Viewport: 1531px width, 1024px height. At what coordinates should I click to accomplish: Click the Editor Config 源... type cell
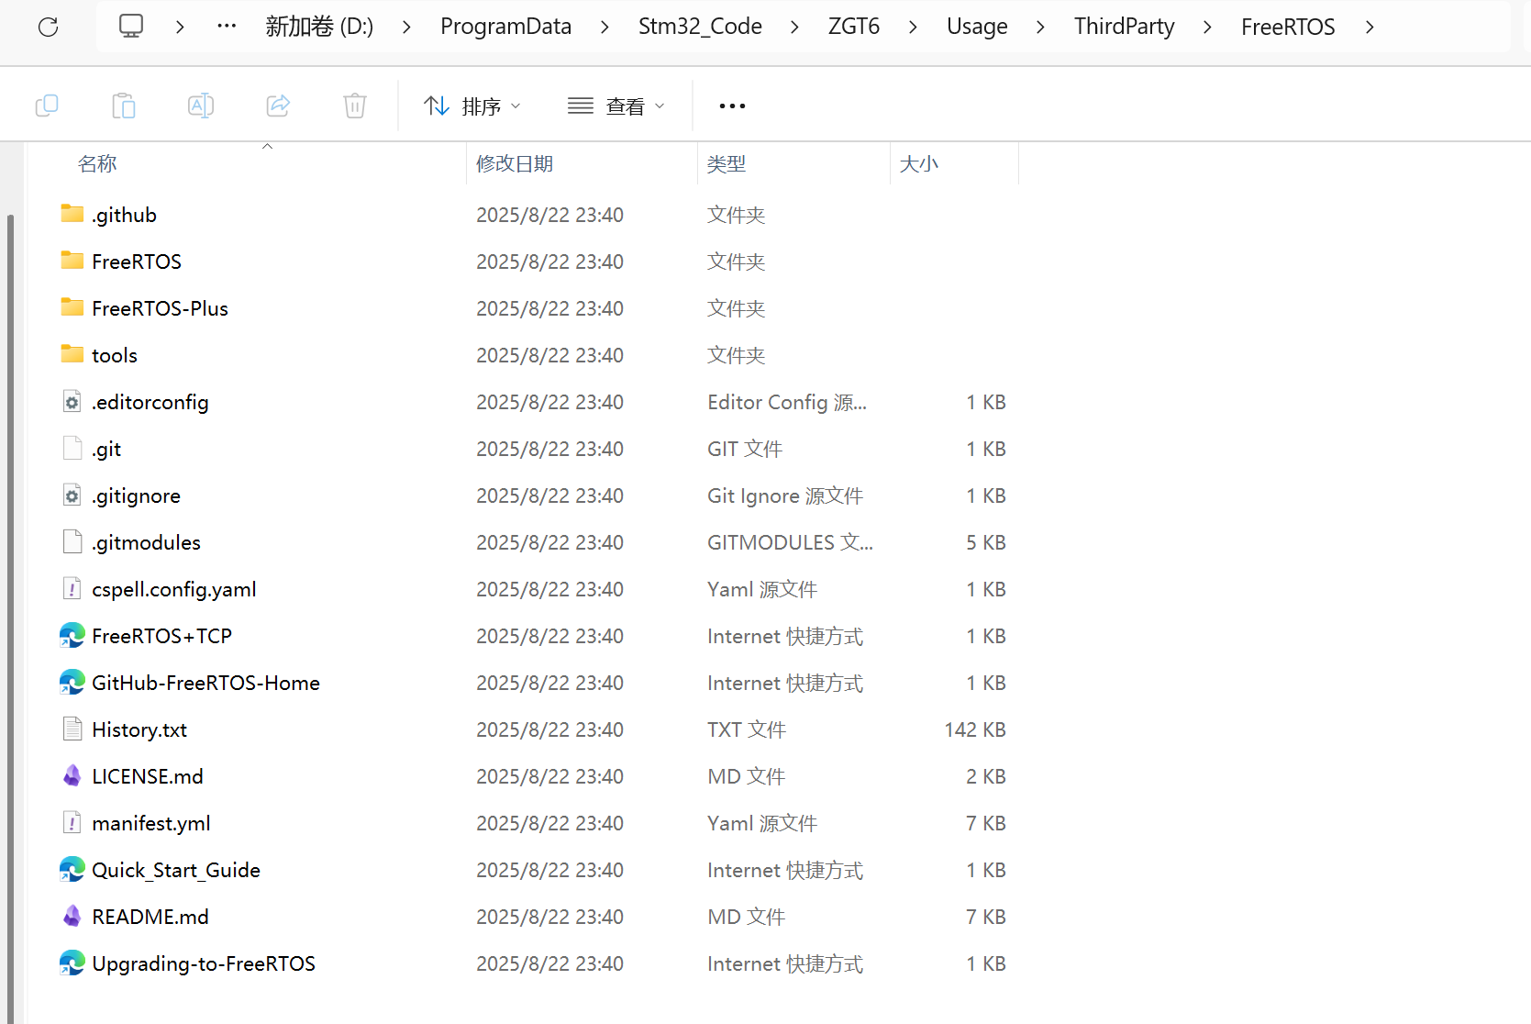pos(787,402)
